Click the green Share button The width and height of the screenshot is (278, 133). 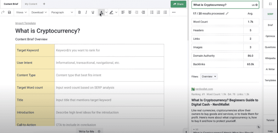click(x=178, y=4)
